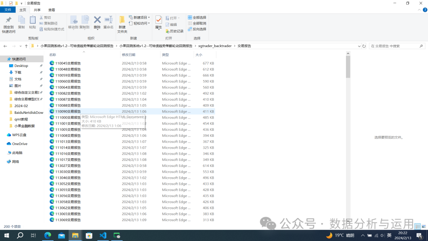Open Visual Studio Code from taskbar

(103, 235)
